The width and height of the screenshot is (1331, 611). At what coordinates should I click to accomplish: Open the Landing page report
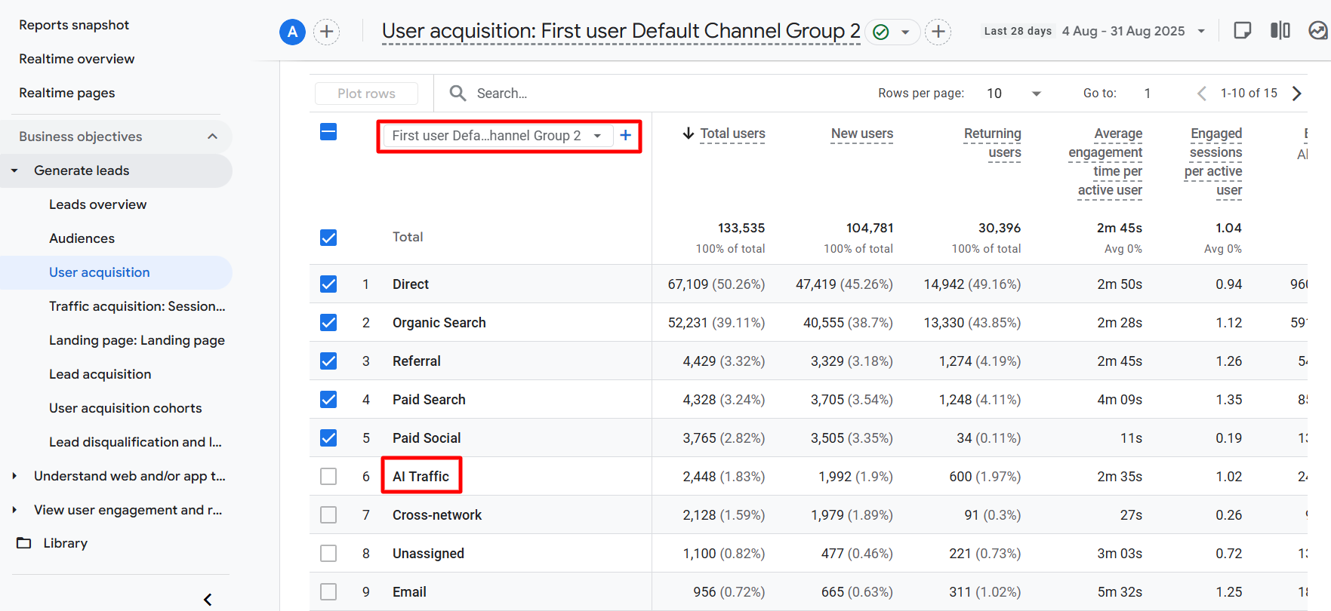137,340
